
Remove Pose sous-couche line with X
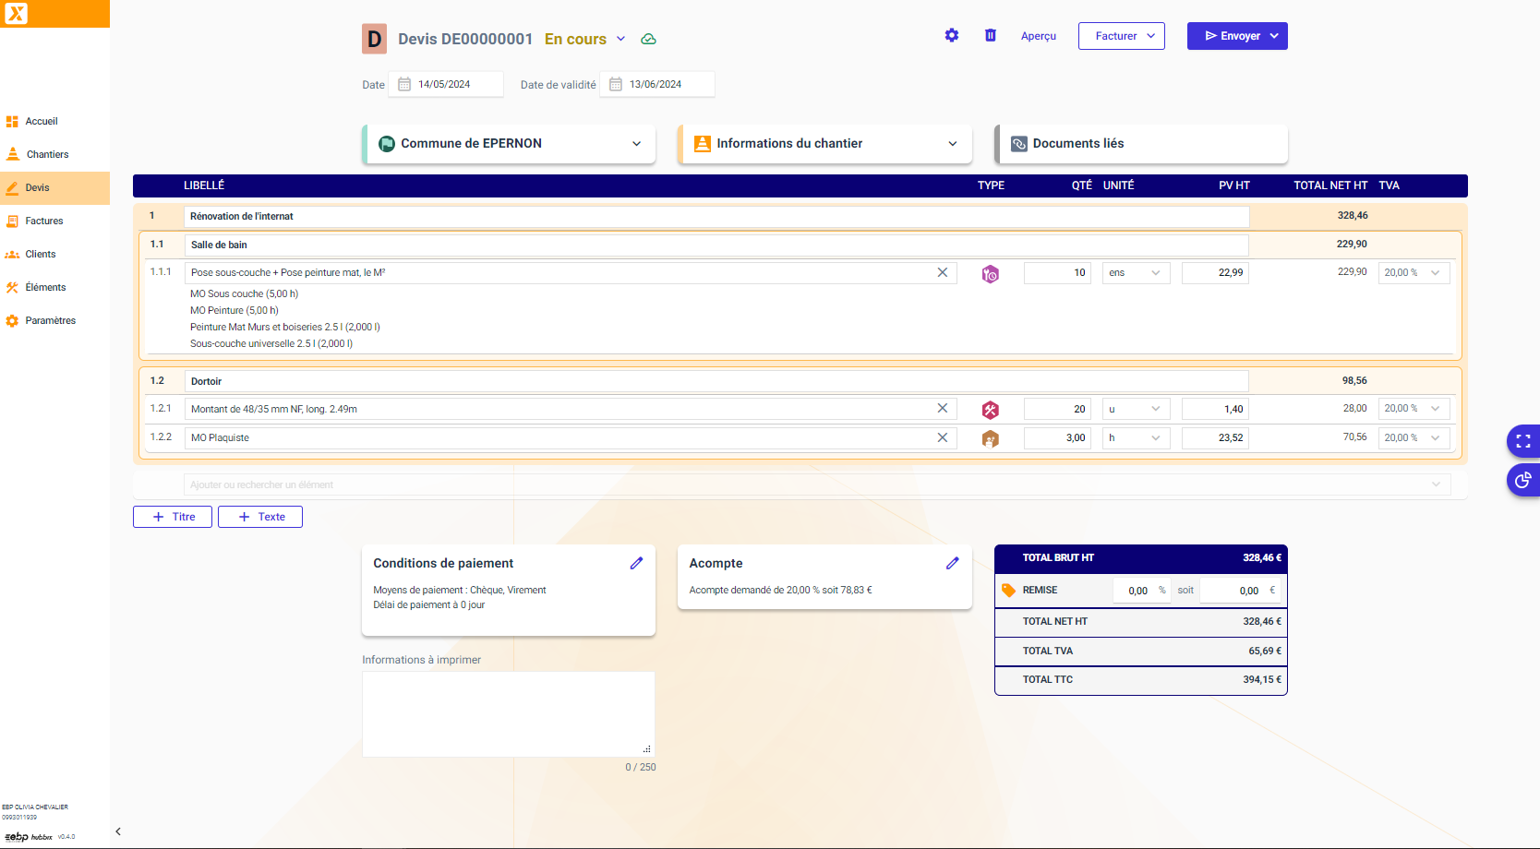tap(943, 272)
